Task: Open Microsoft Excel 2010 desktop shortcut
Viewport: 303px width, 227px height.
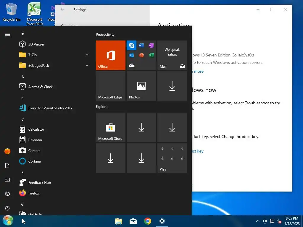Action: point(34,14)
